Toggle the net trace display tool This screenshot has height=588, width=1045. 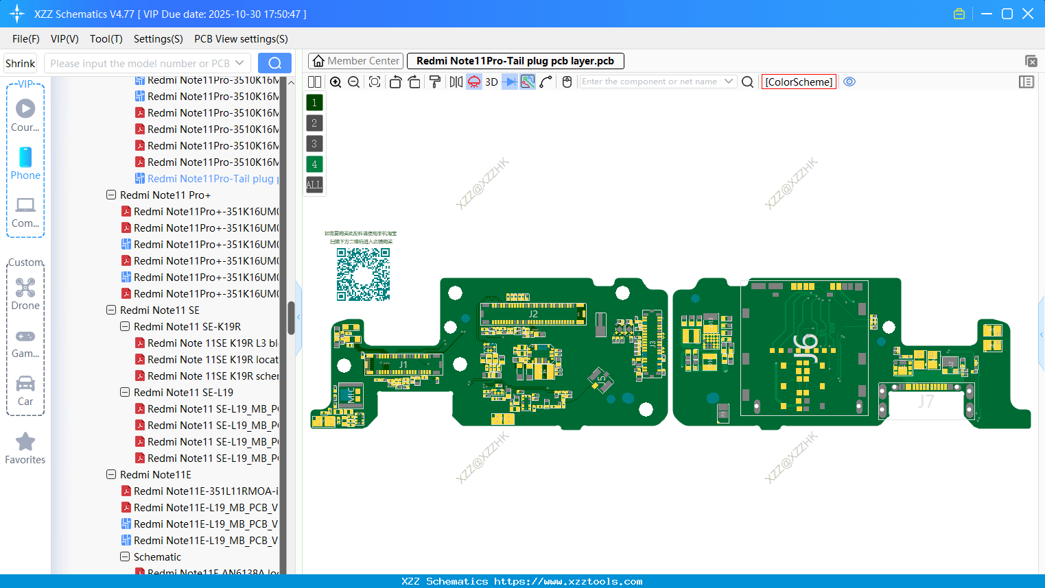tap(528, 82)
